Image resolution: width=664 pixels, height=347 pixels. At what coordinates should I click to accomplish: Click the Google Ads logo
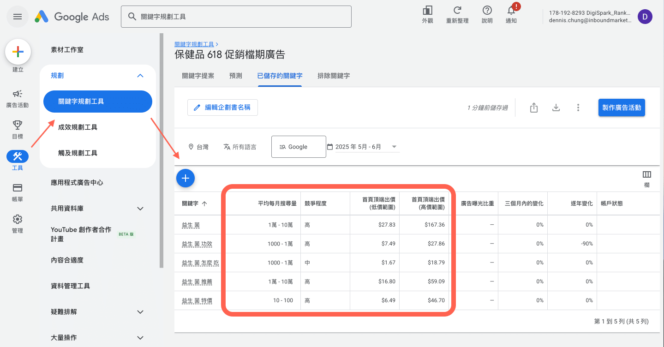pyautogui.click(x=72, y=17)
